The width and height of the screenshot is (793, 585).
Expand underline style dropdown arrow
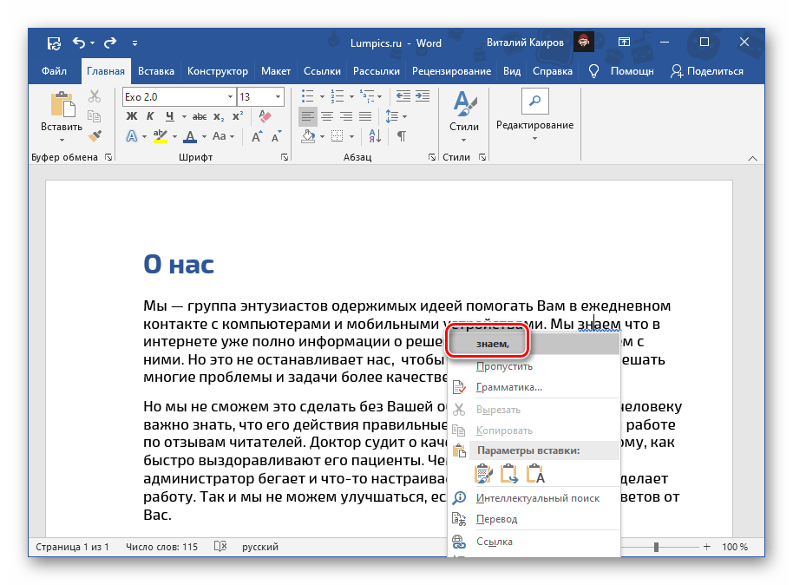click(184, 117)
